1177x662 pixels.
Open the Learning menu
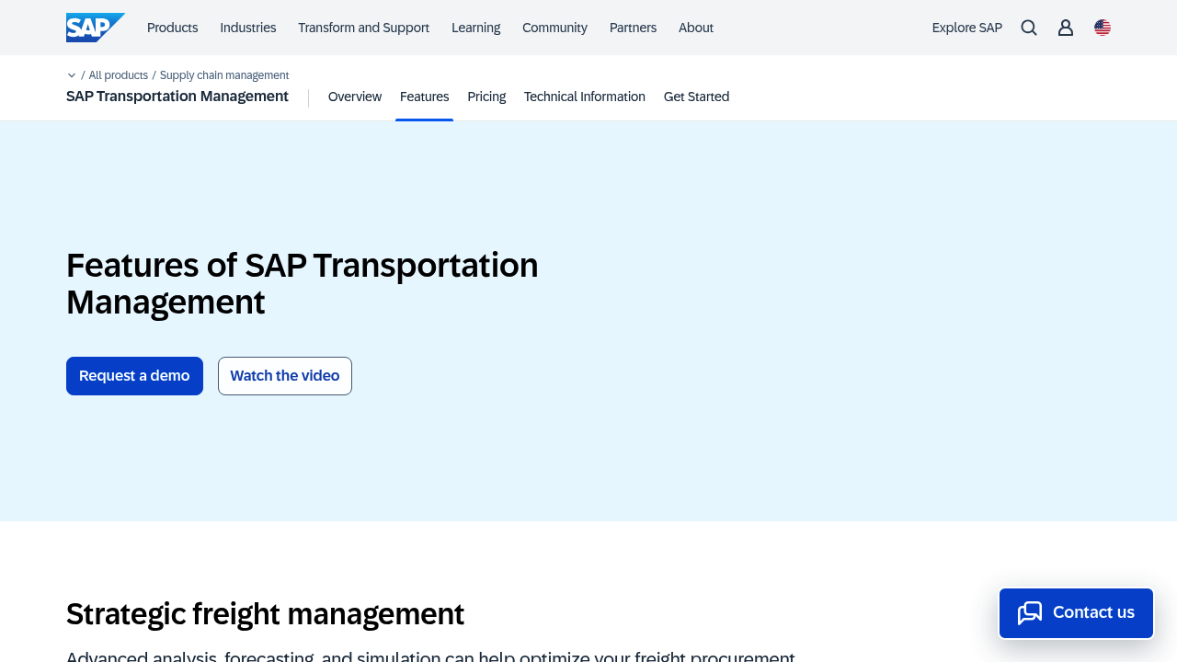point(476,28)
